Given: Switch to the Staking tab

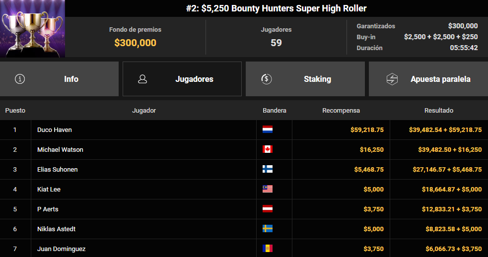Looking at the screenshot, I should (305, 79).
